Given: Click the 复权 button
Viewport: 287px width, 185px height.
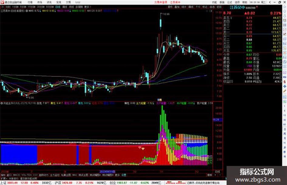Looking at the screenshot, I should coord(170,7).
